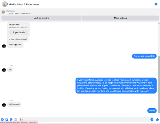Select 'Yes, are you interested?' sent message
This screenshot has width=160, height=124.
coord(144,56)
